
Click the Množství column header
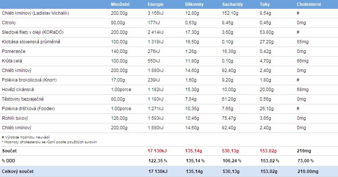120,4
